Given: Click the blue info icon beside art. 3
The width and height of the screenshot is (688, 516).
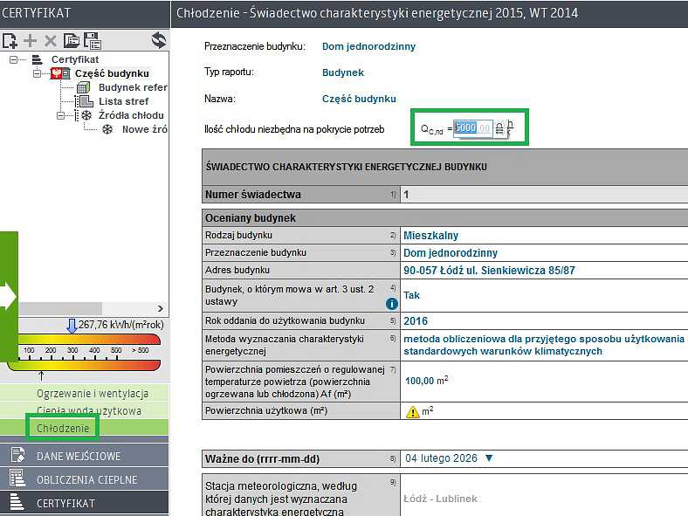Looking at the screenshot, I should point(391,303).
